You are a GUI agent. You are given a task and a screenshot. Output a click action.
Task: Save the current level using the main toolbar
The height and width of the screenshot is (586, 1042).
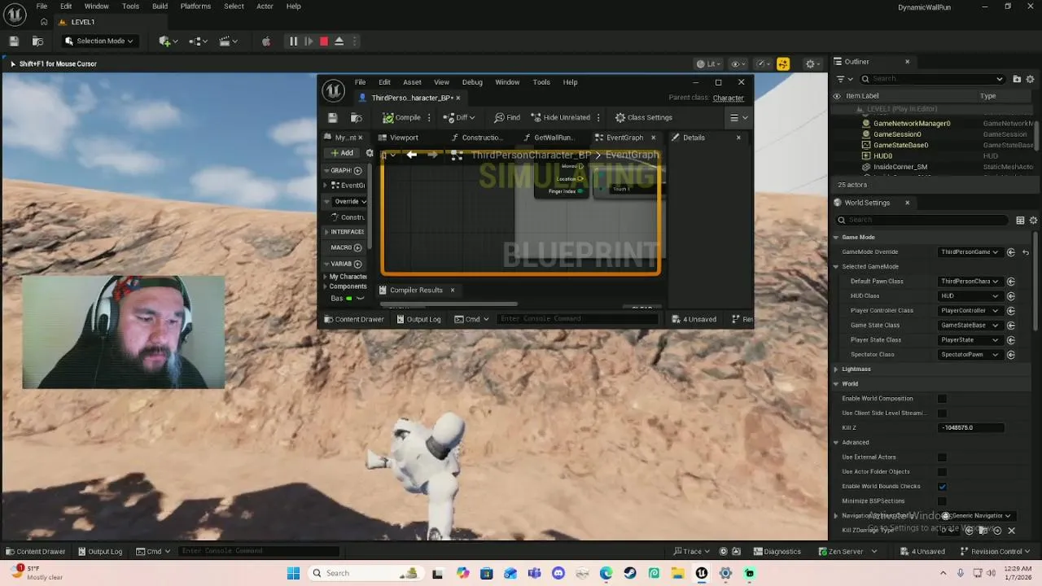pos(14,41)
